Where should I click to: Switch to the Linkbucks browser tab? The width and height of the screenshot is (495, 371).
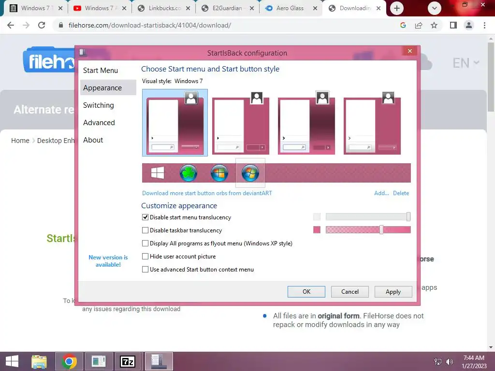[x=163, y=8]
